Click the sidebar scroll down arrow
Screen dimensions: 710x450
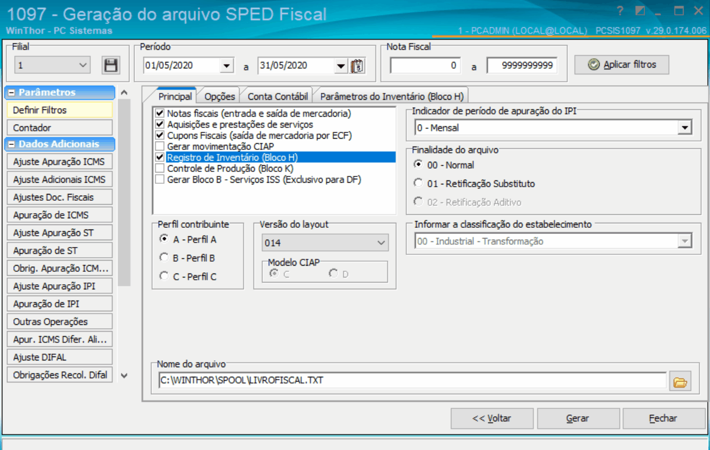click(125, 375)
